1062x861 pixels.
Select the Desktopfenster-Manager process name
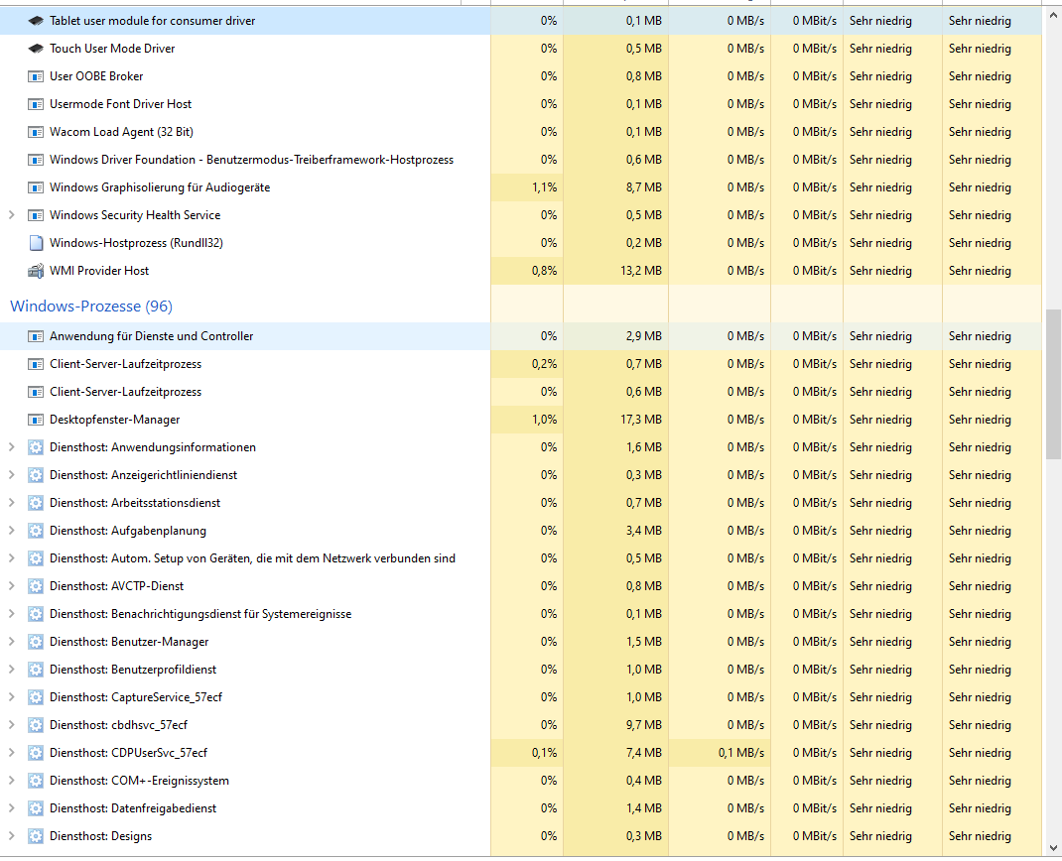tap(114, 420)
